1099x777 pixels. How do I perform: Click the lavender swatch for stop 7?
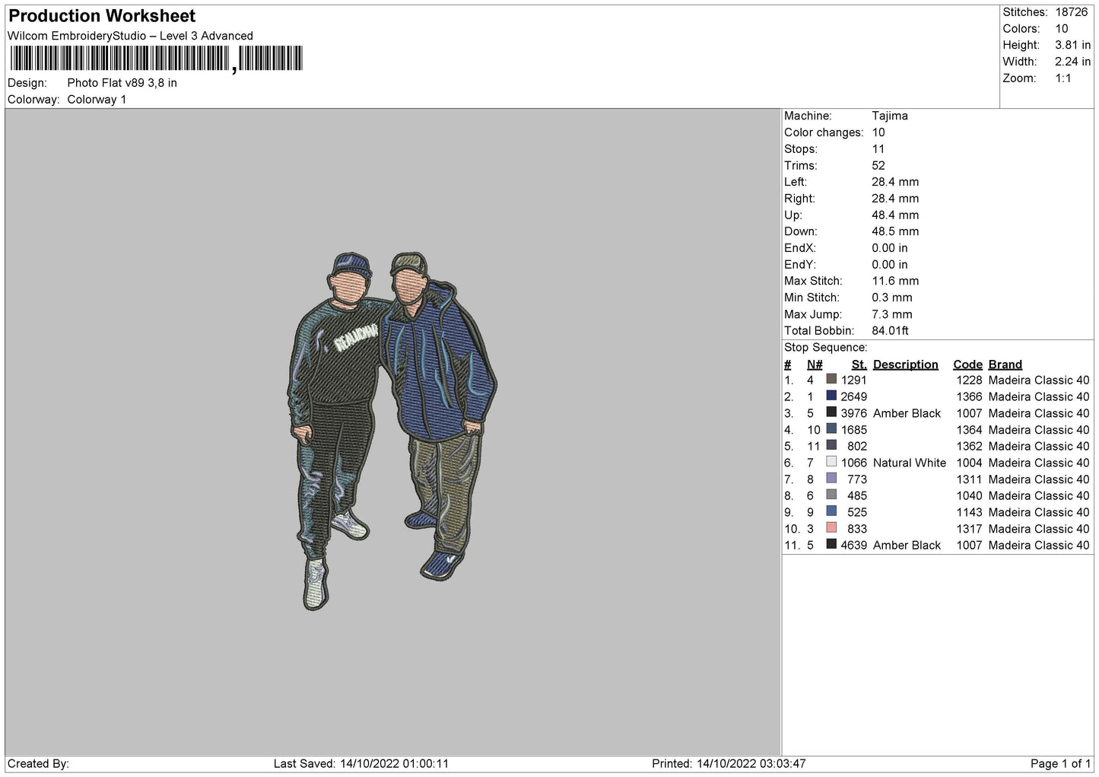point(831,479)
